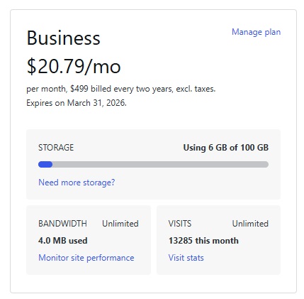Click the Expires on March 31, 2026 text
Viewport: 304px width, 299px height.
tap(77, 103)
